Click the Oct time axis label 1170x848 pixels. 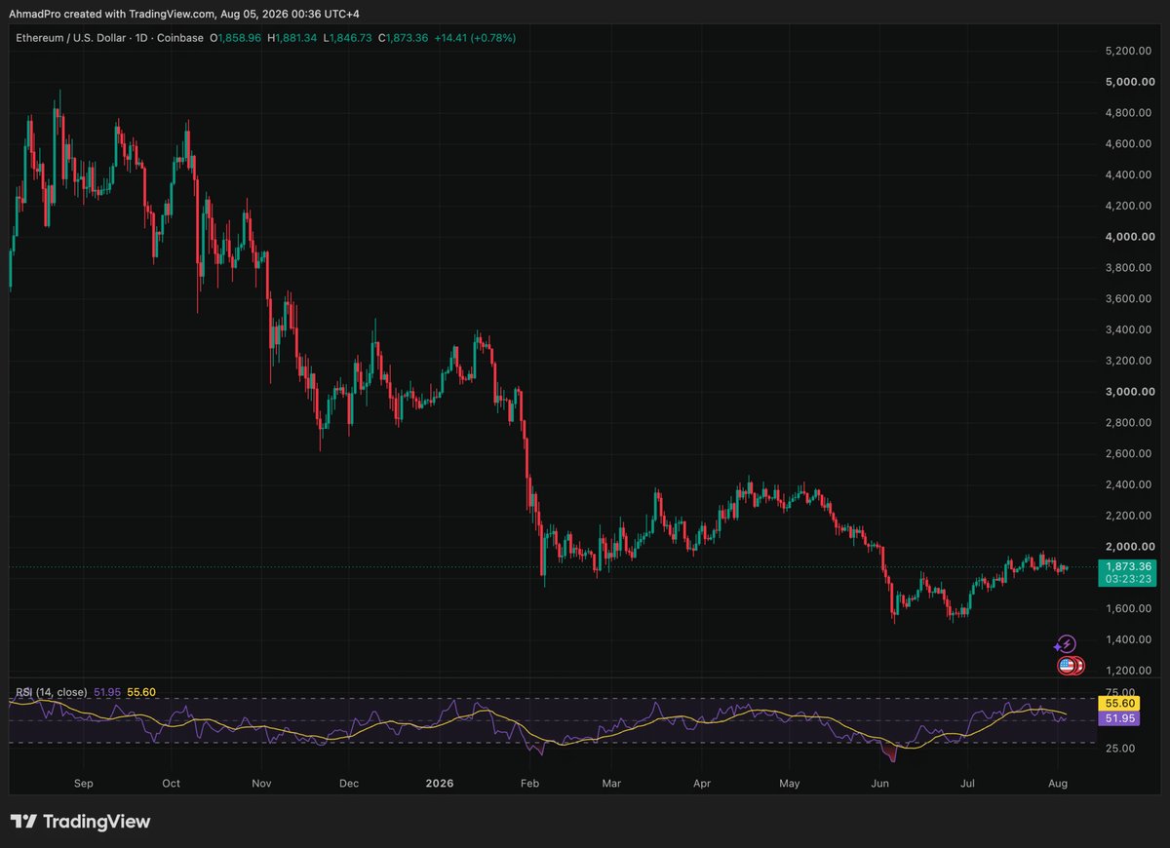point(171,783)
